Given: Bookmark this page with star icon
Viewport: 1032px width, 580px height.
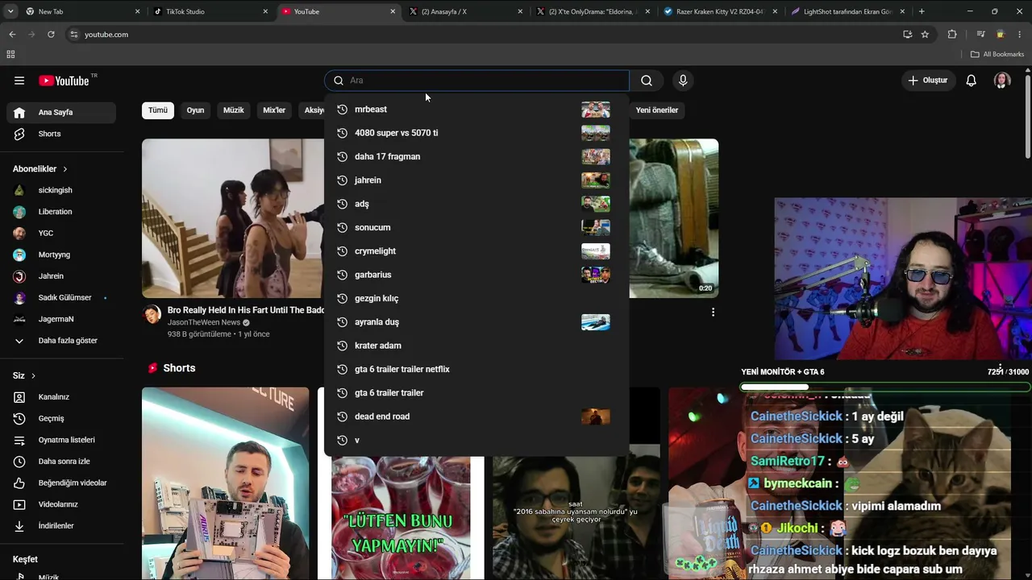Looking at the screenshot, I should pos(925,35).
